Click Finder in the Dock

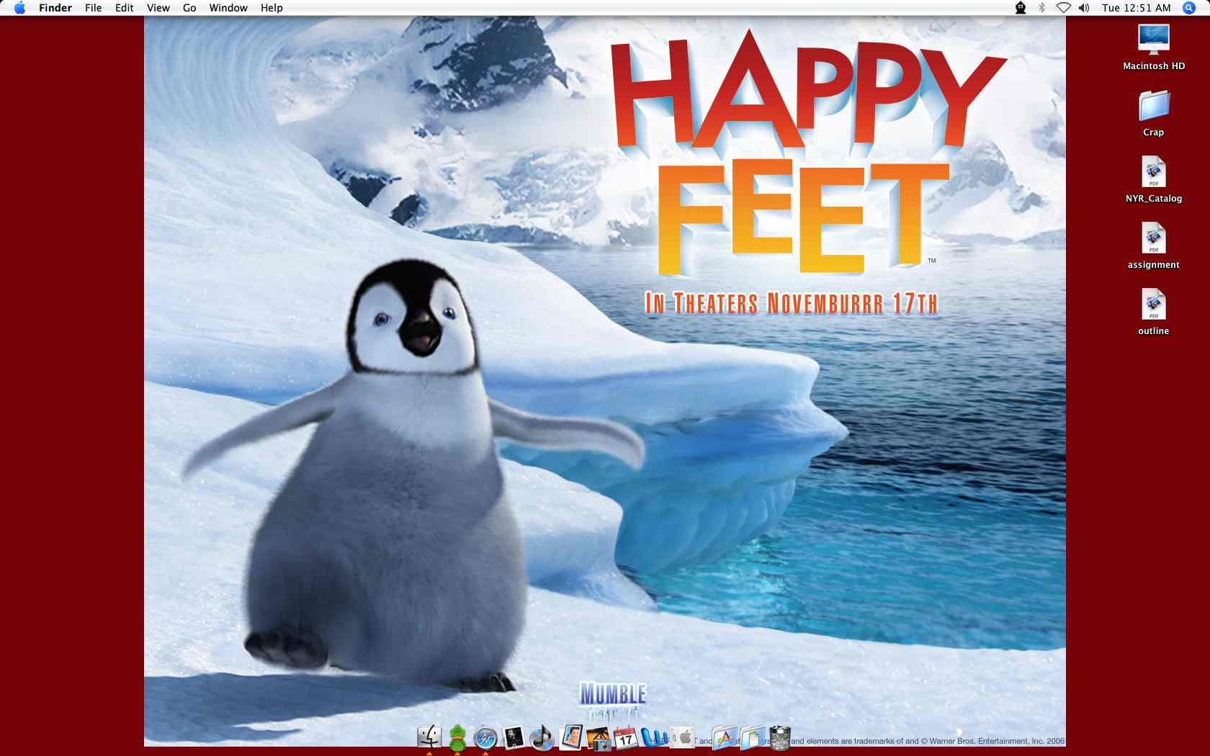click(429, 737)
